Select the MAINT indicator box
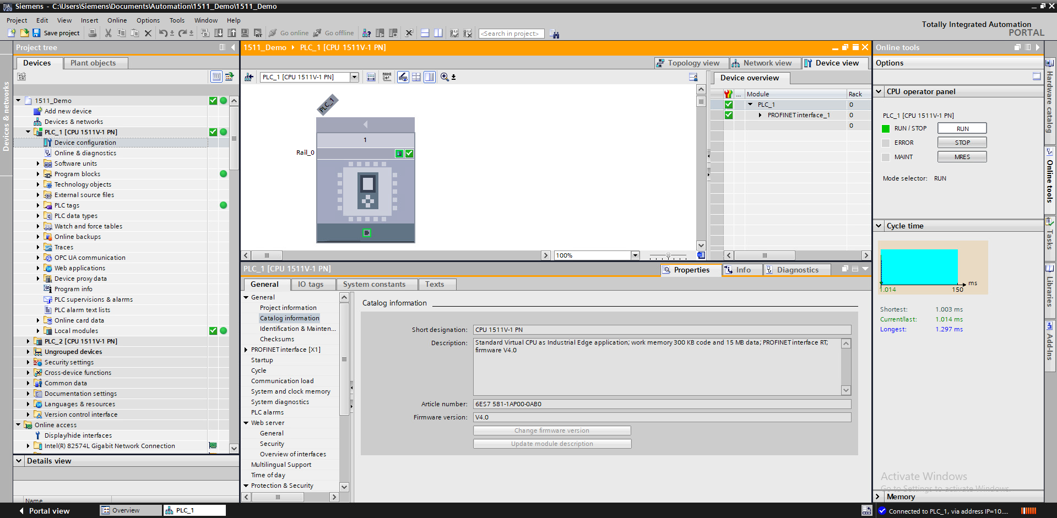 (x=886, y=157)
